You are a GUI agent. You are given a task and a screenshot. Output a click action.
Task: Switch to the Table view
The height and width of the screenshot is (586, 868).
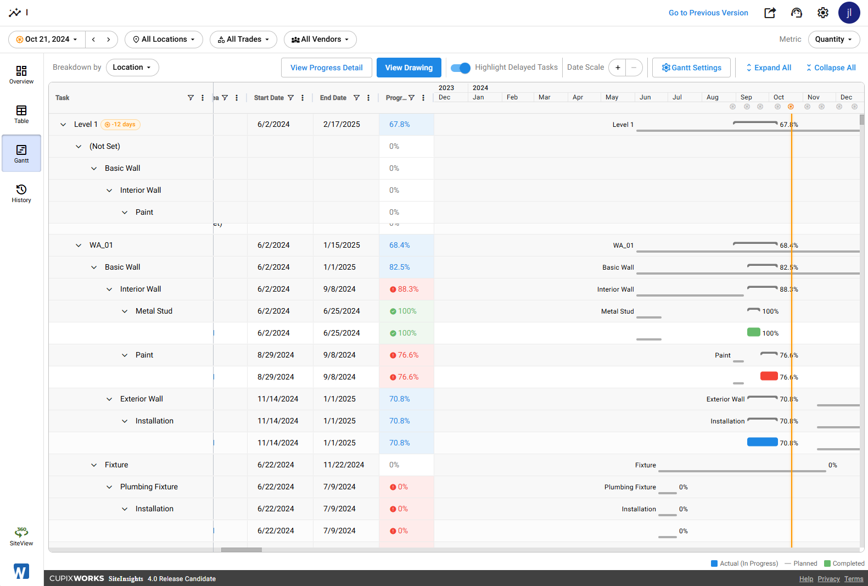click(21, 114)
